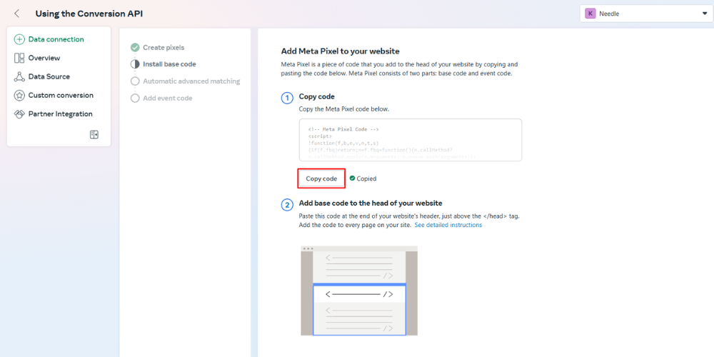The image size is (714, 357).
Task: Click the Copy code button
Action: pos(321,178)
